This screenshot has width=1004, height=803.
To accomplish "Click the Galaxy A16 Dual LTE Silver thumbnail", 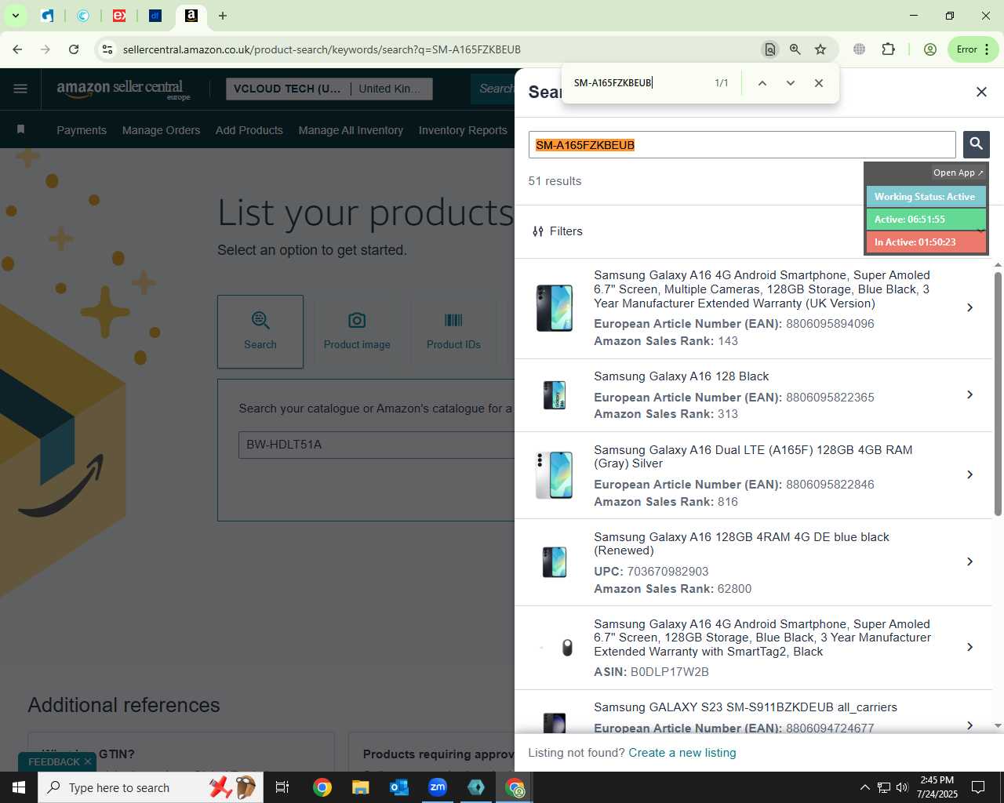I will tap(554, 475).
